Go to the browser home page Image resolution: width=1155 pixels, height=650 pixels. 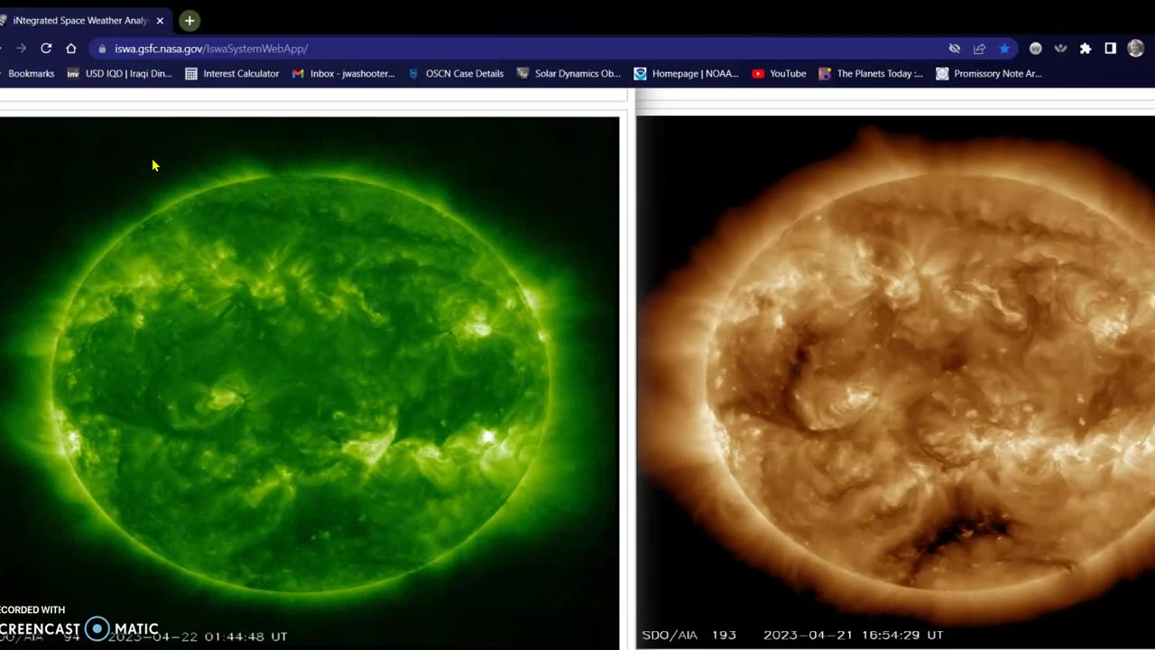click(71, 49)
